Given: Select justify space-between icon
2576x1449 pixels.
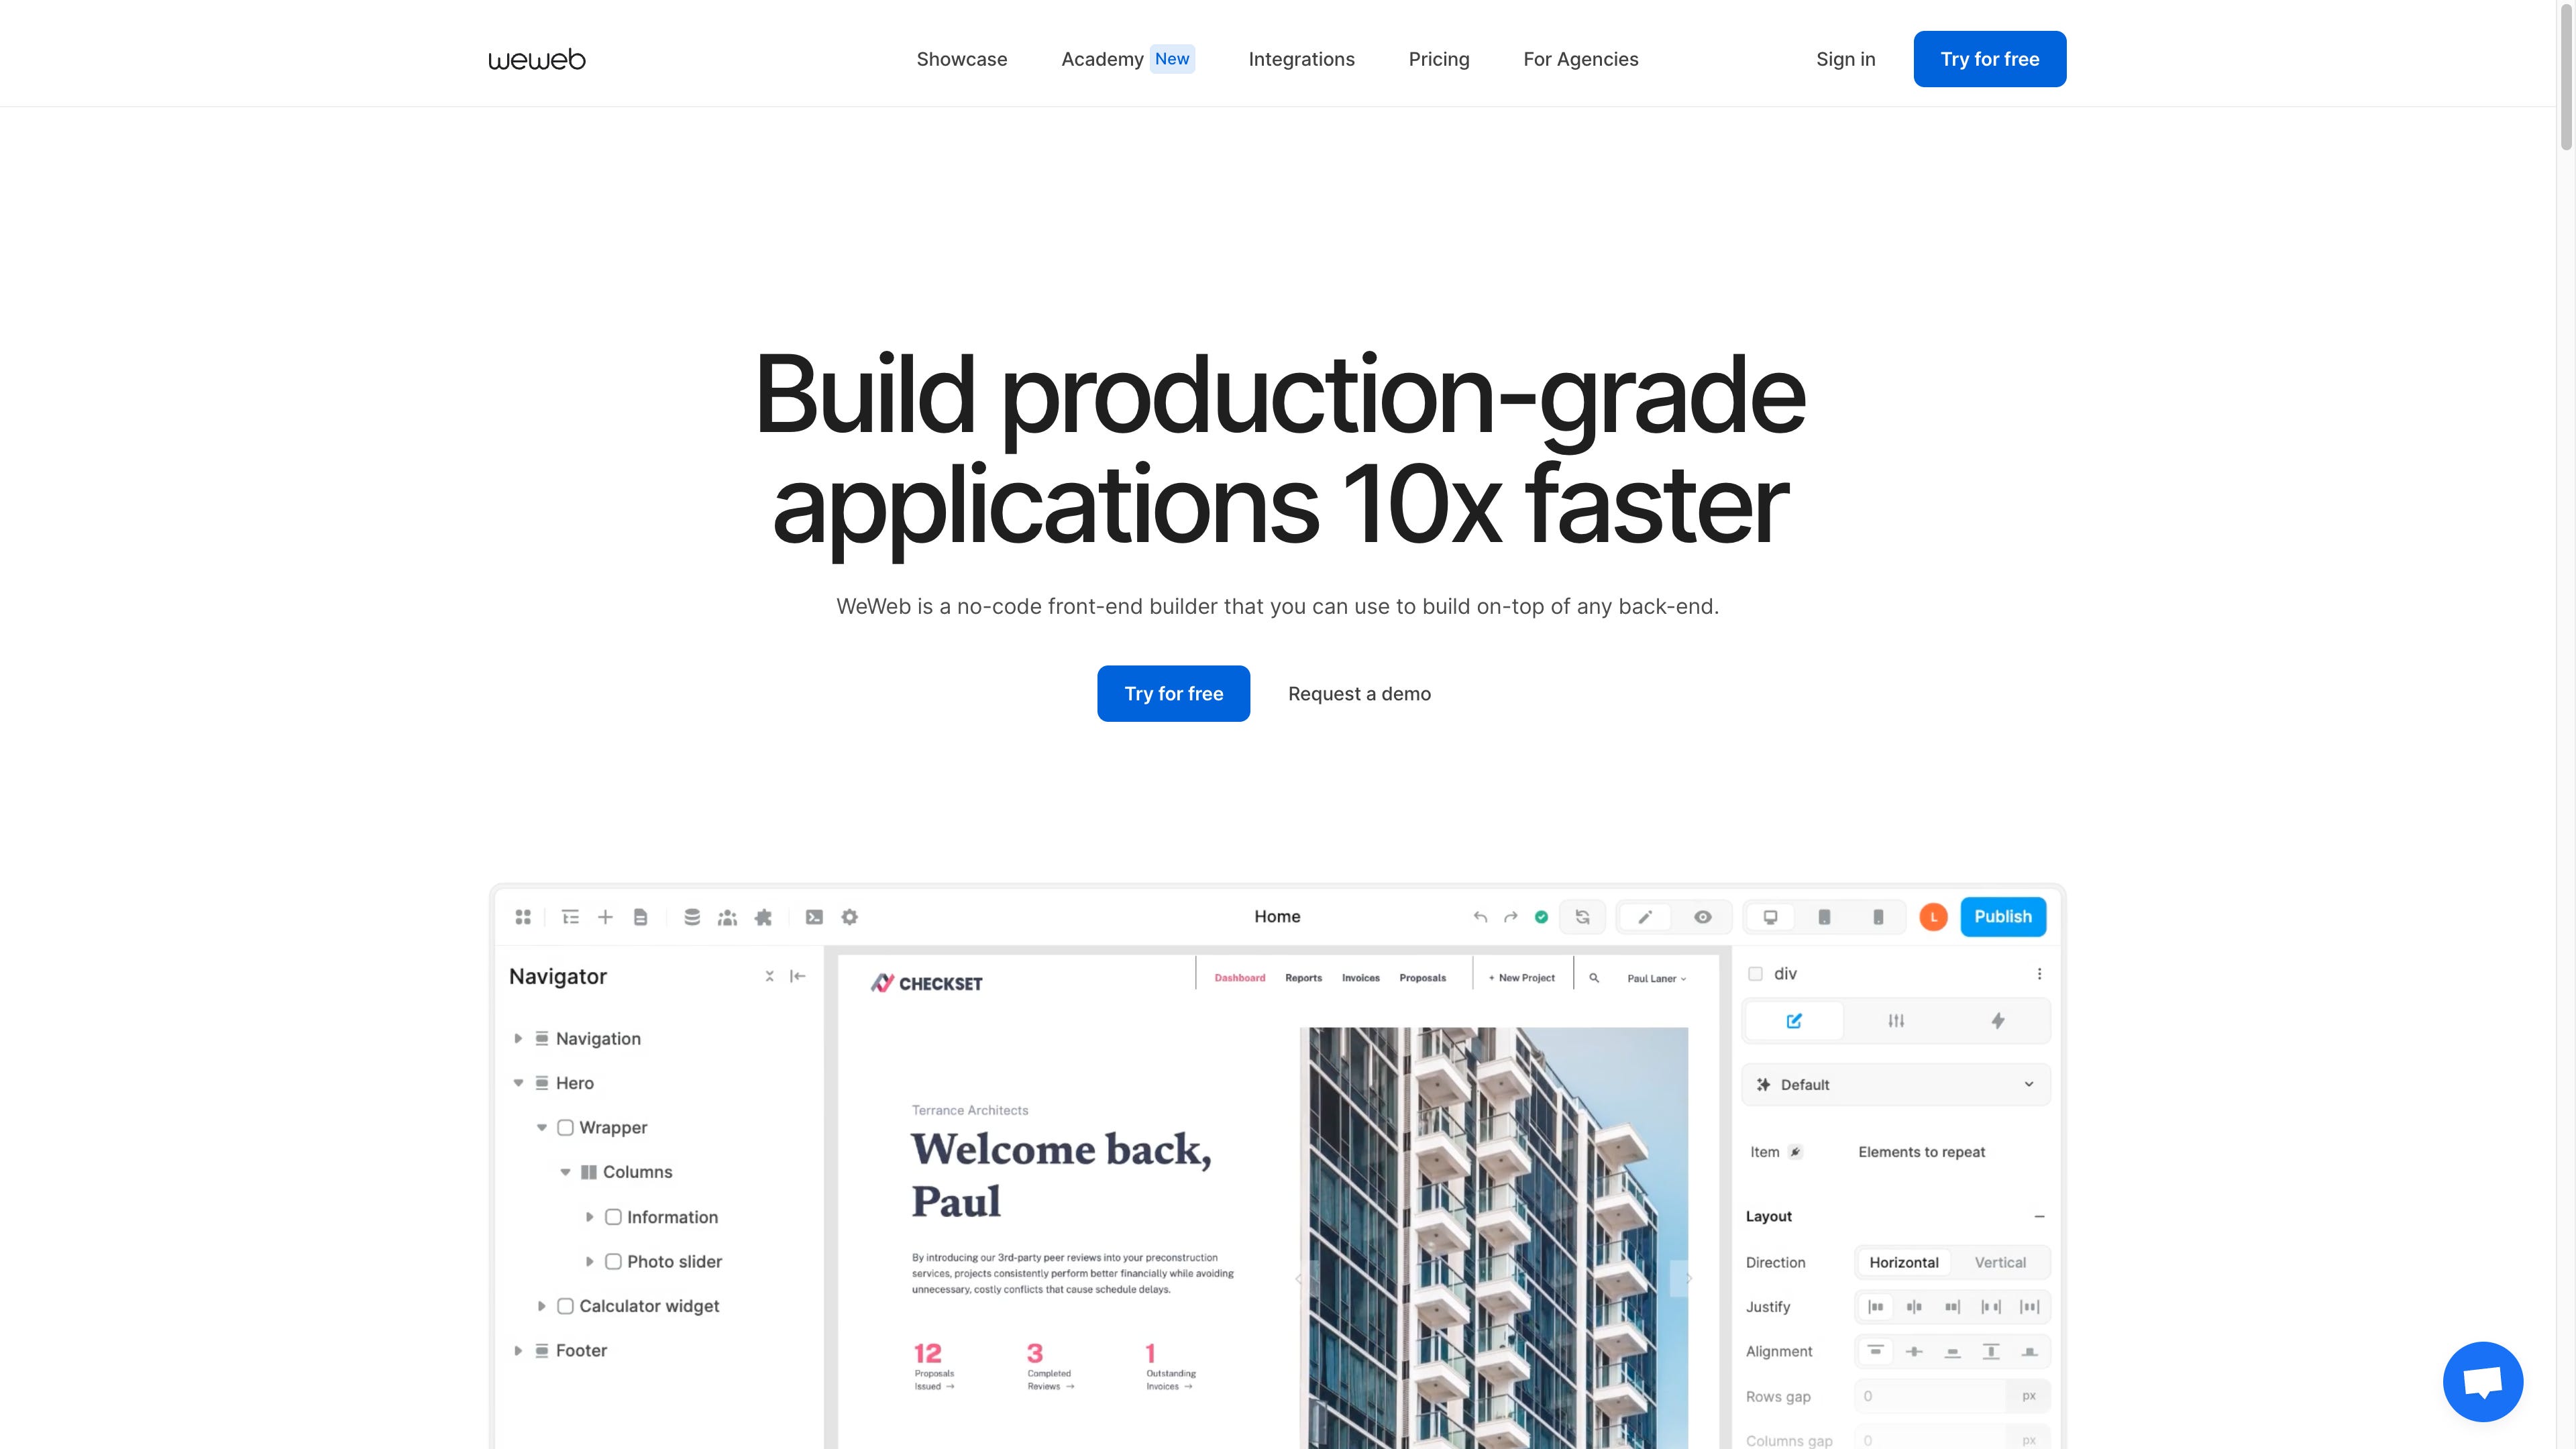Looking at the screenshot, I should (1991, 1307).
